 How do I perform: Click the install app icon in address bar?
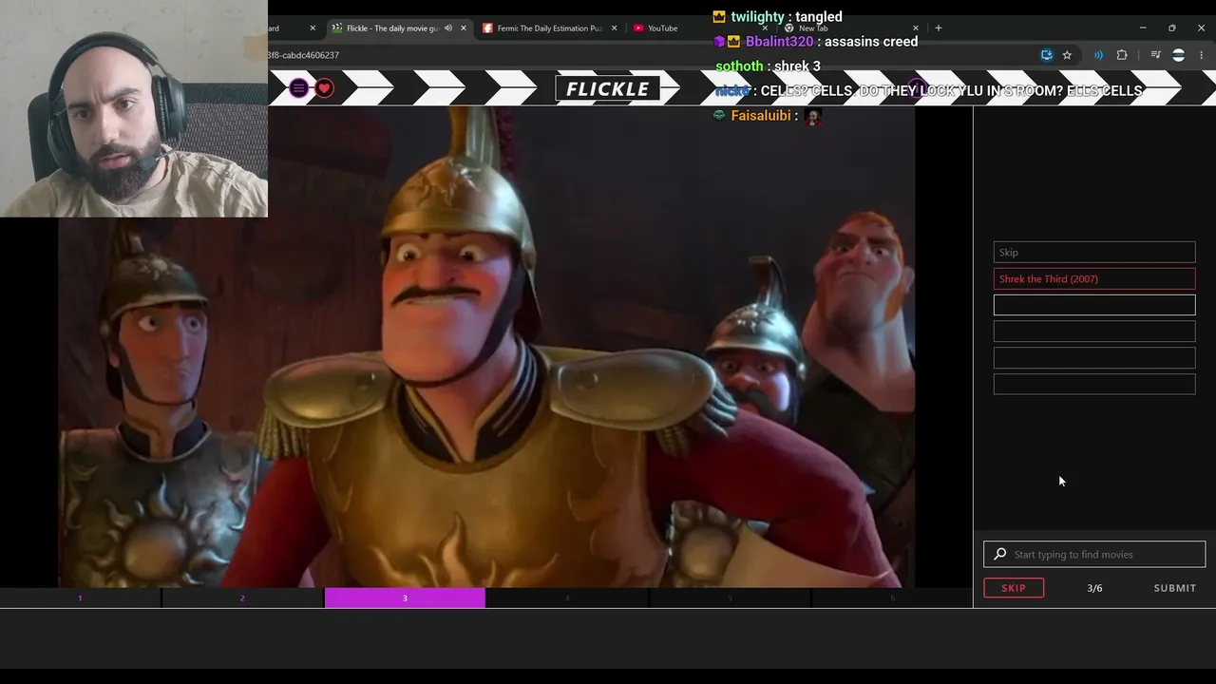[x=1047, y=55]
